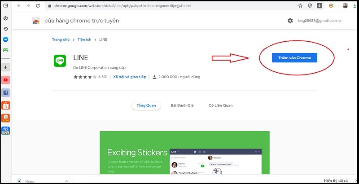Switch to the Tổng Quan tab
The image size is (359, 184).
tap(146, 105)
